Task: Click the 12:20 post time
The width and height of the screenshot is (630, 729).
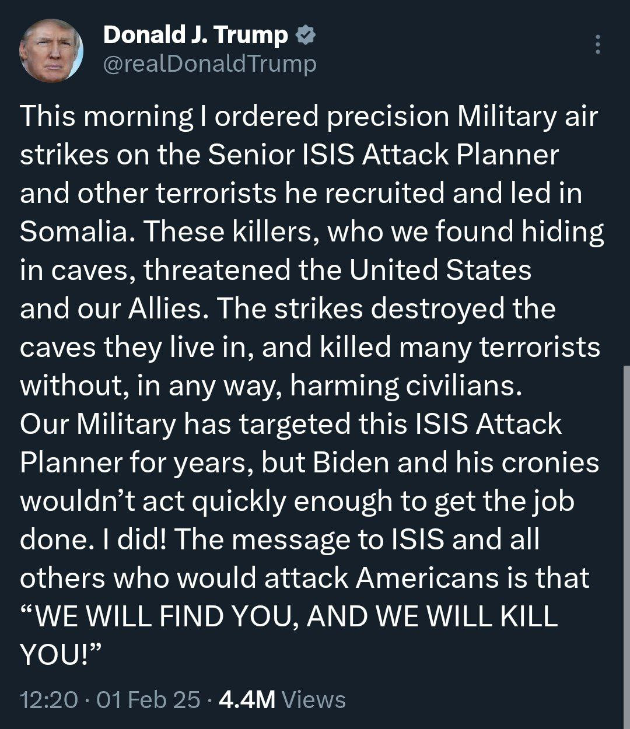Action: point(48,699)
